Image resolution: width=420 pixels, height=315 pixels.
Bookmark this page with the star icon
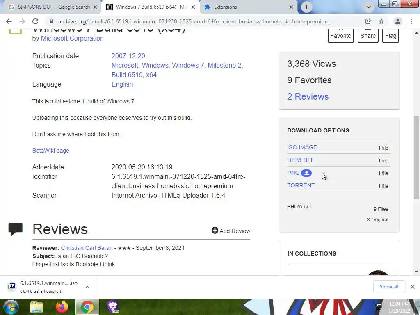pos(381,21)
